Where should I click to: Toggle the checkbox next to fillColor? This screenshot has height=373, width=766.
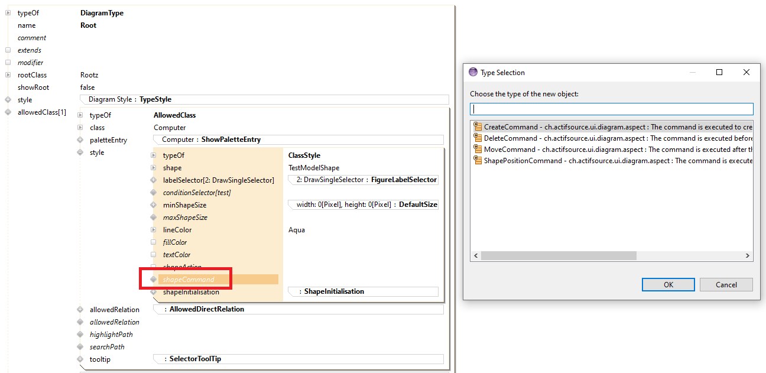(x=153, y=242)
